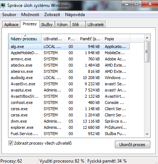
Task: Click the Adobe Ac... description cell
Action: [115, 59]
